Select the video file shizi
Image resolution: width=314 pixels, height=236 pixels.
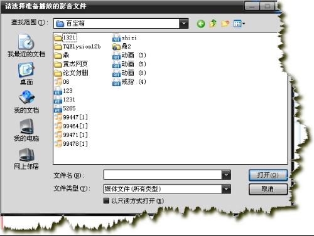tap(124, 38)
